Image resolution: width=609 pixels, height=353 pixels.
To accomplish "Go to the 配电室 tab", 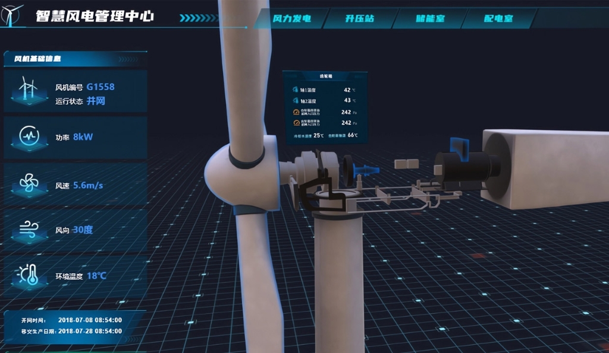I will tap(498, 18).
